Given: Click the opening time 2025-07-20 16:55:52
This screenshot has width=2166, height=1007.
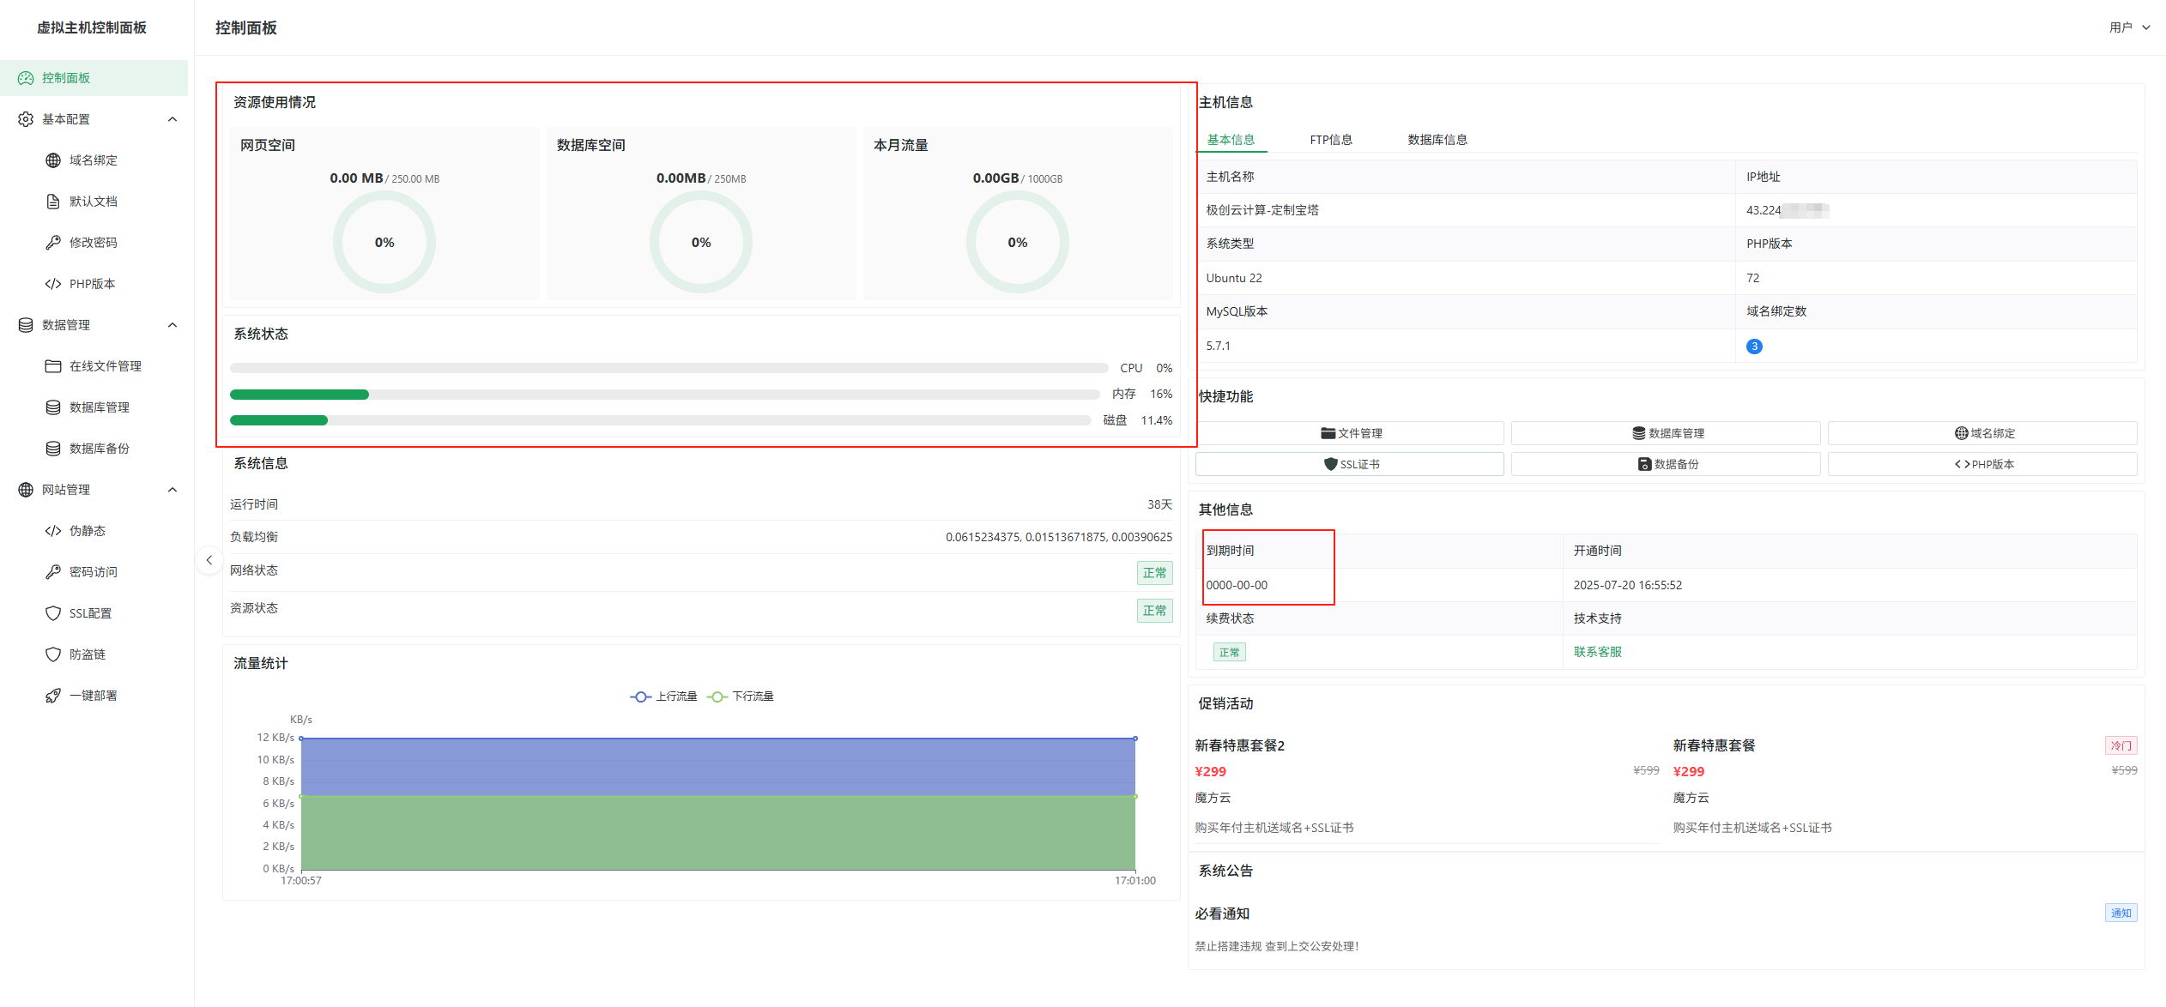Looking at the screenshot, I should [x=1627, y=585].
